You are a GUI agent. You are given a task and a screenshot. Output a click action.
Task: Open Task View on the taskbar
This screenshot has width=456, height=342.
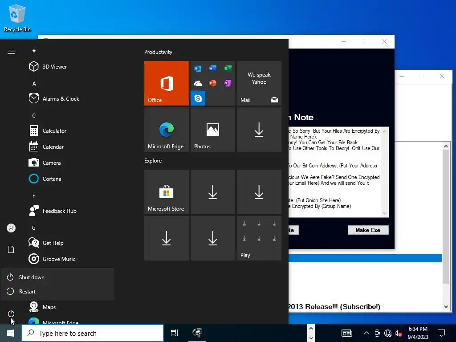tap(175, 333)
